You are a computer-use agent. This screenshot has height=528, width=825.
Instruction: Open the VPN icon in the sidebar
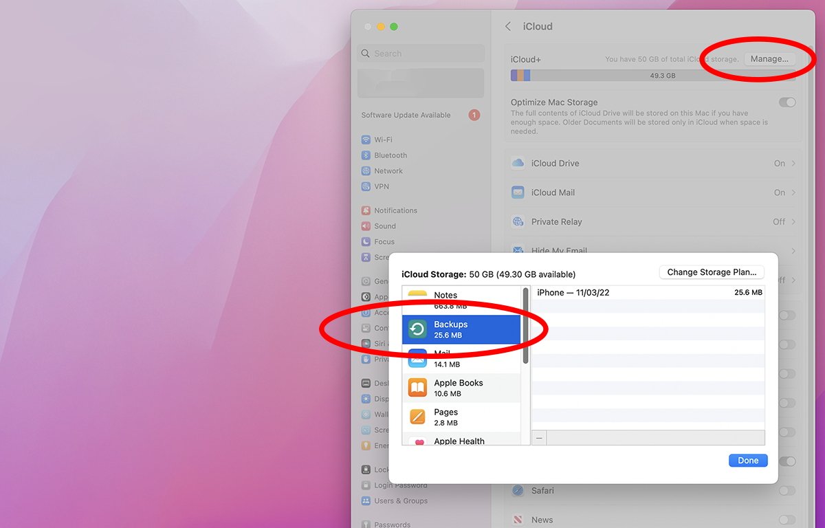[366, 186]
